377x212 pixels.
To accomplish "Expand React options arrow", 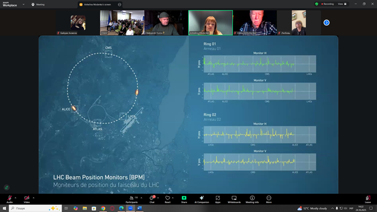I will 172,198.
